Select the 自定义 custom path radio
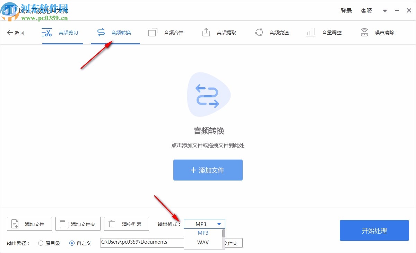The height and width of the screenshot is (253, 416). click(73, 243)
